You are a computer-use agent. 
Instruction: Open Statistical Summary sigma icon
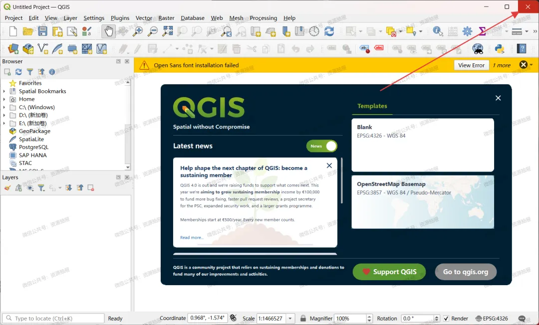click(x=482, y=31)
